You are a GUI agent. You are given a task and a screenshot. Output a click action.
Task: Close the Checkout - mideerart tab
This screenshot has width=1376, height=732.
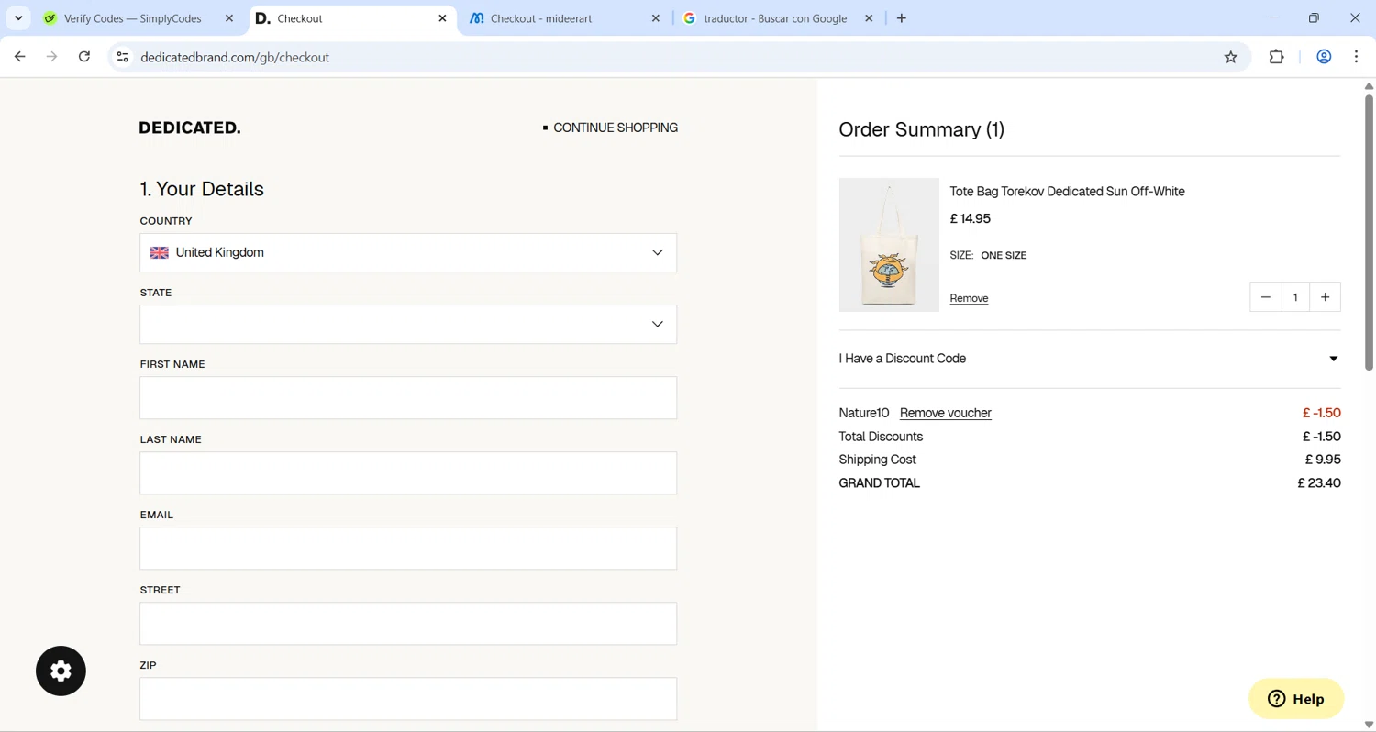pos(656,18)
